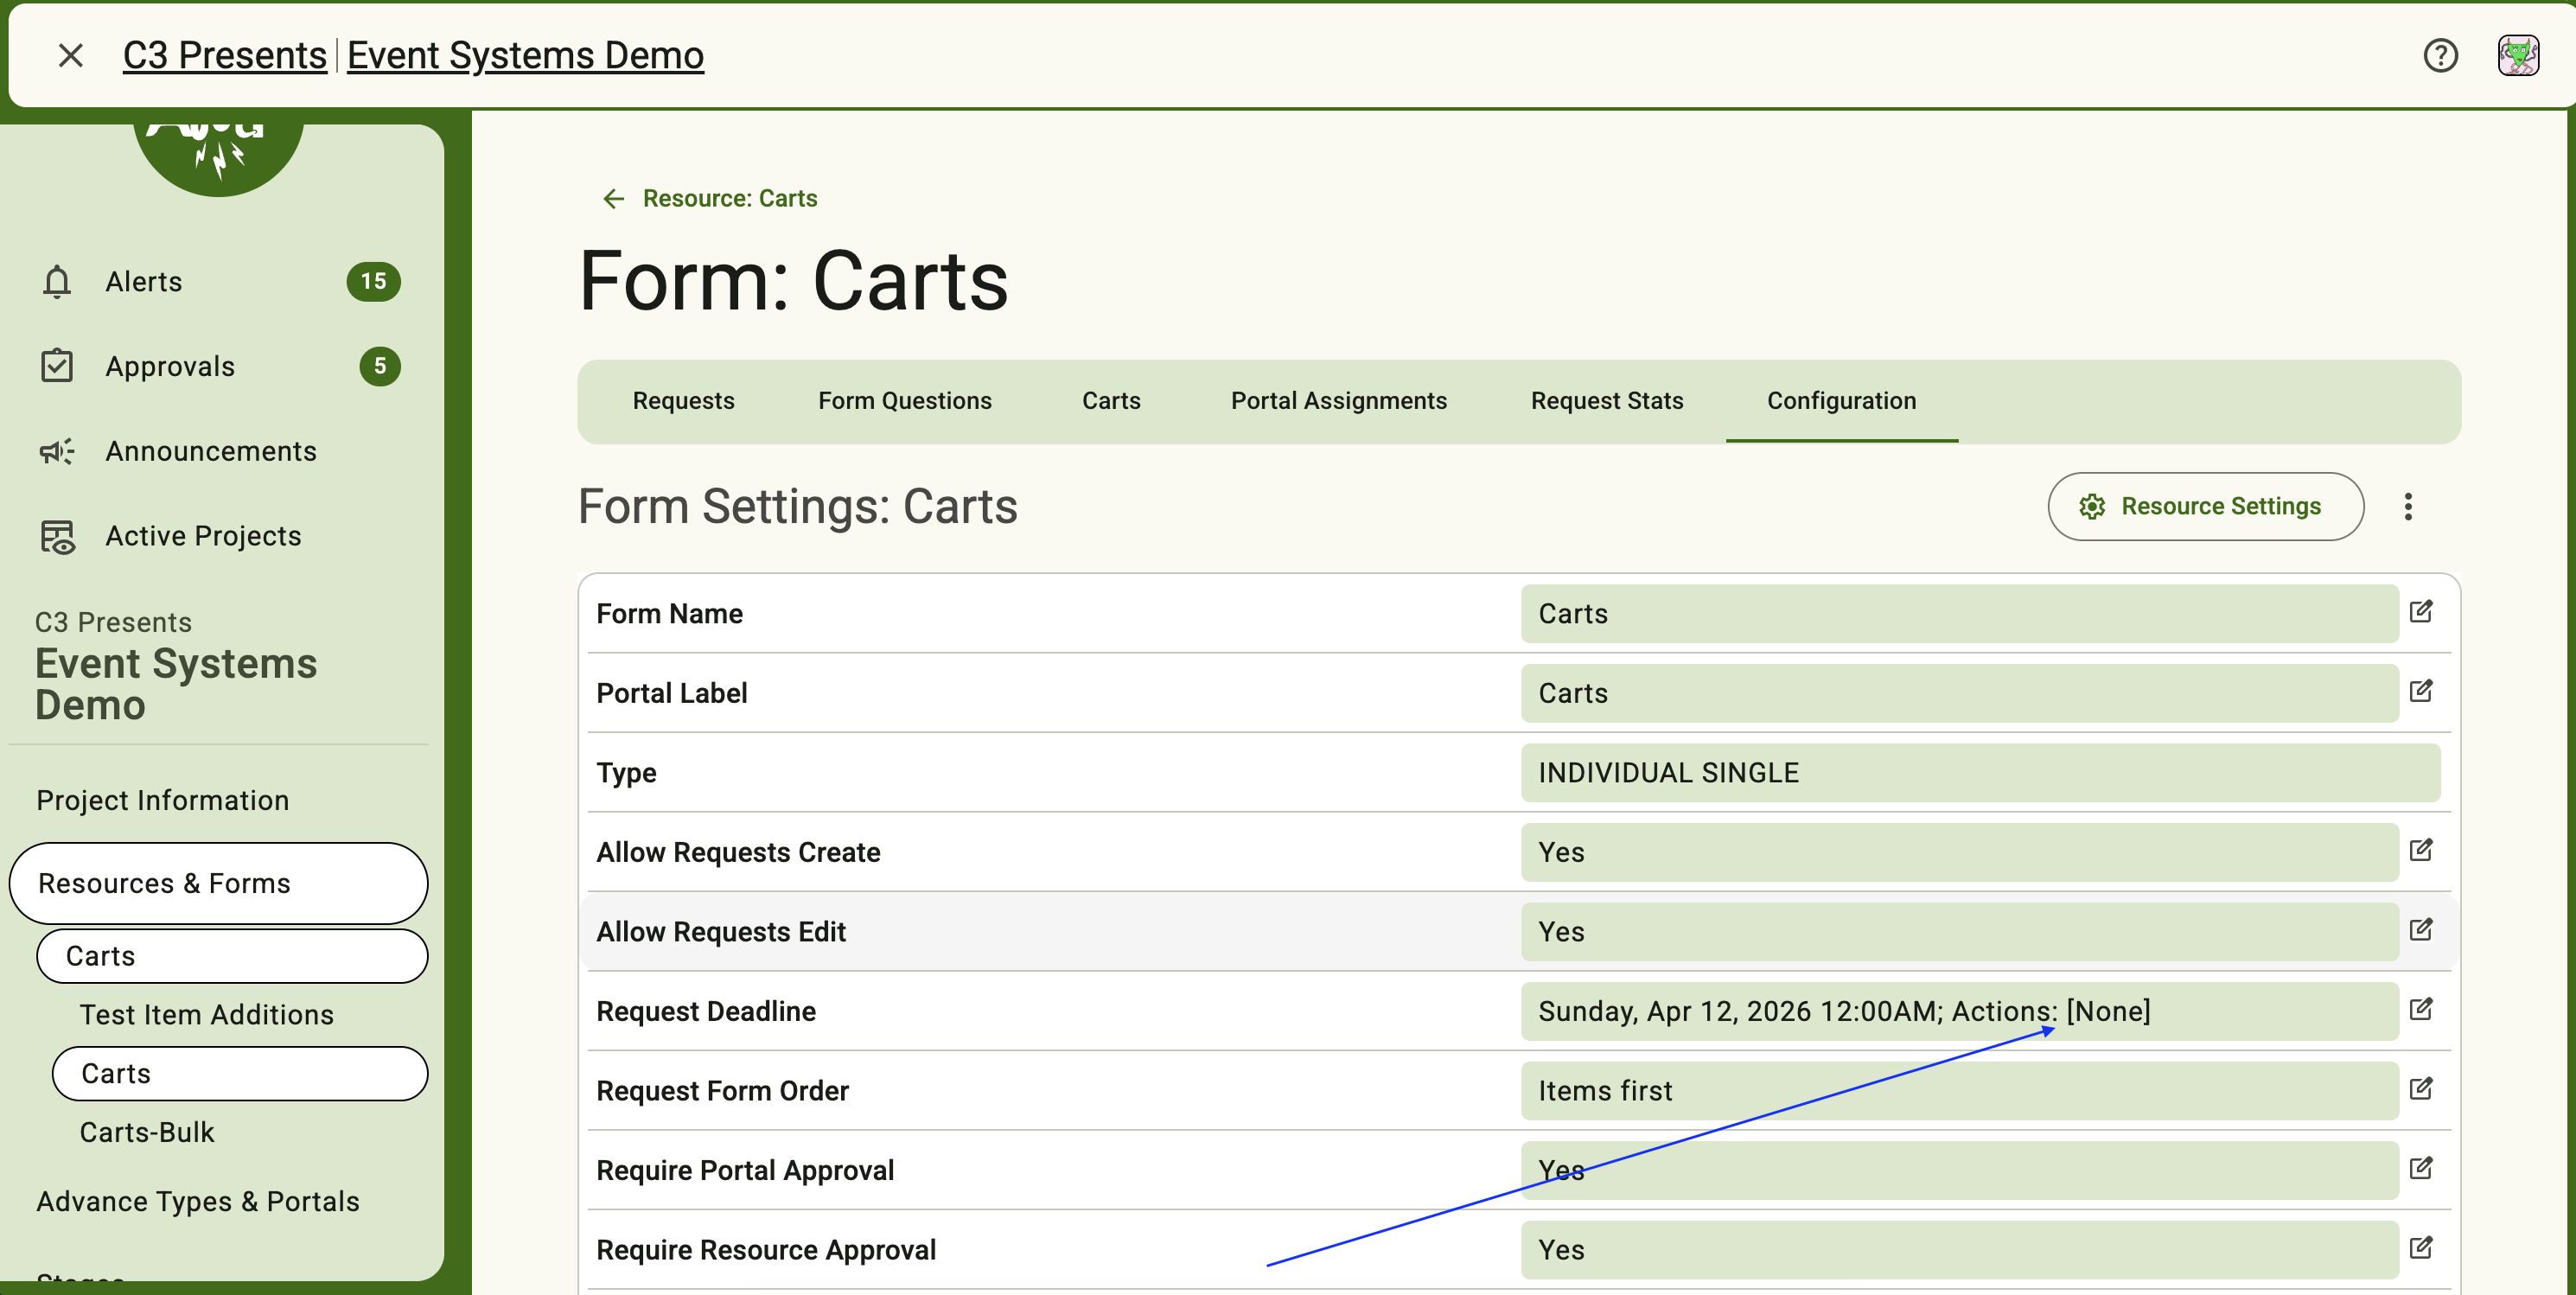
Task: Click the Require Portal Approval label
Action: 745,1171
